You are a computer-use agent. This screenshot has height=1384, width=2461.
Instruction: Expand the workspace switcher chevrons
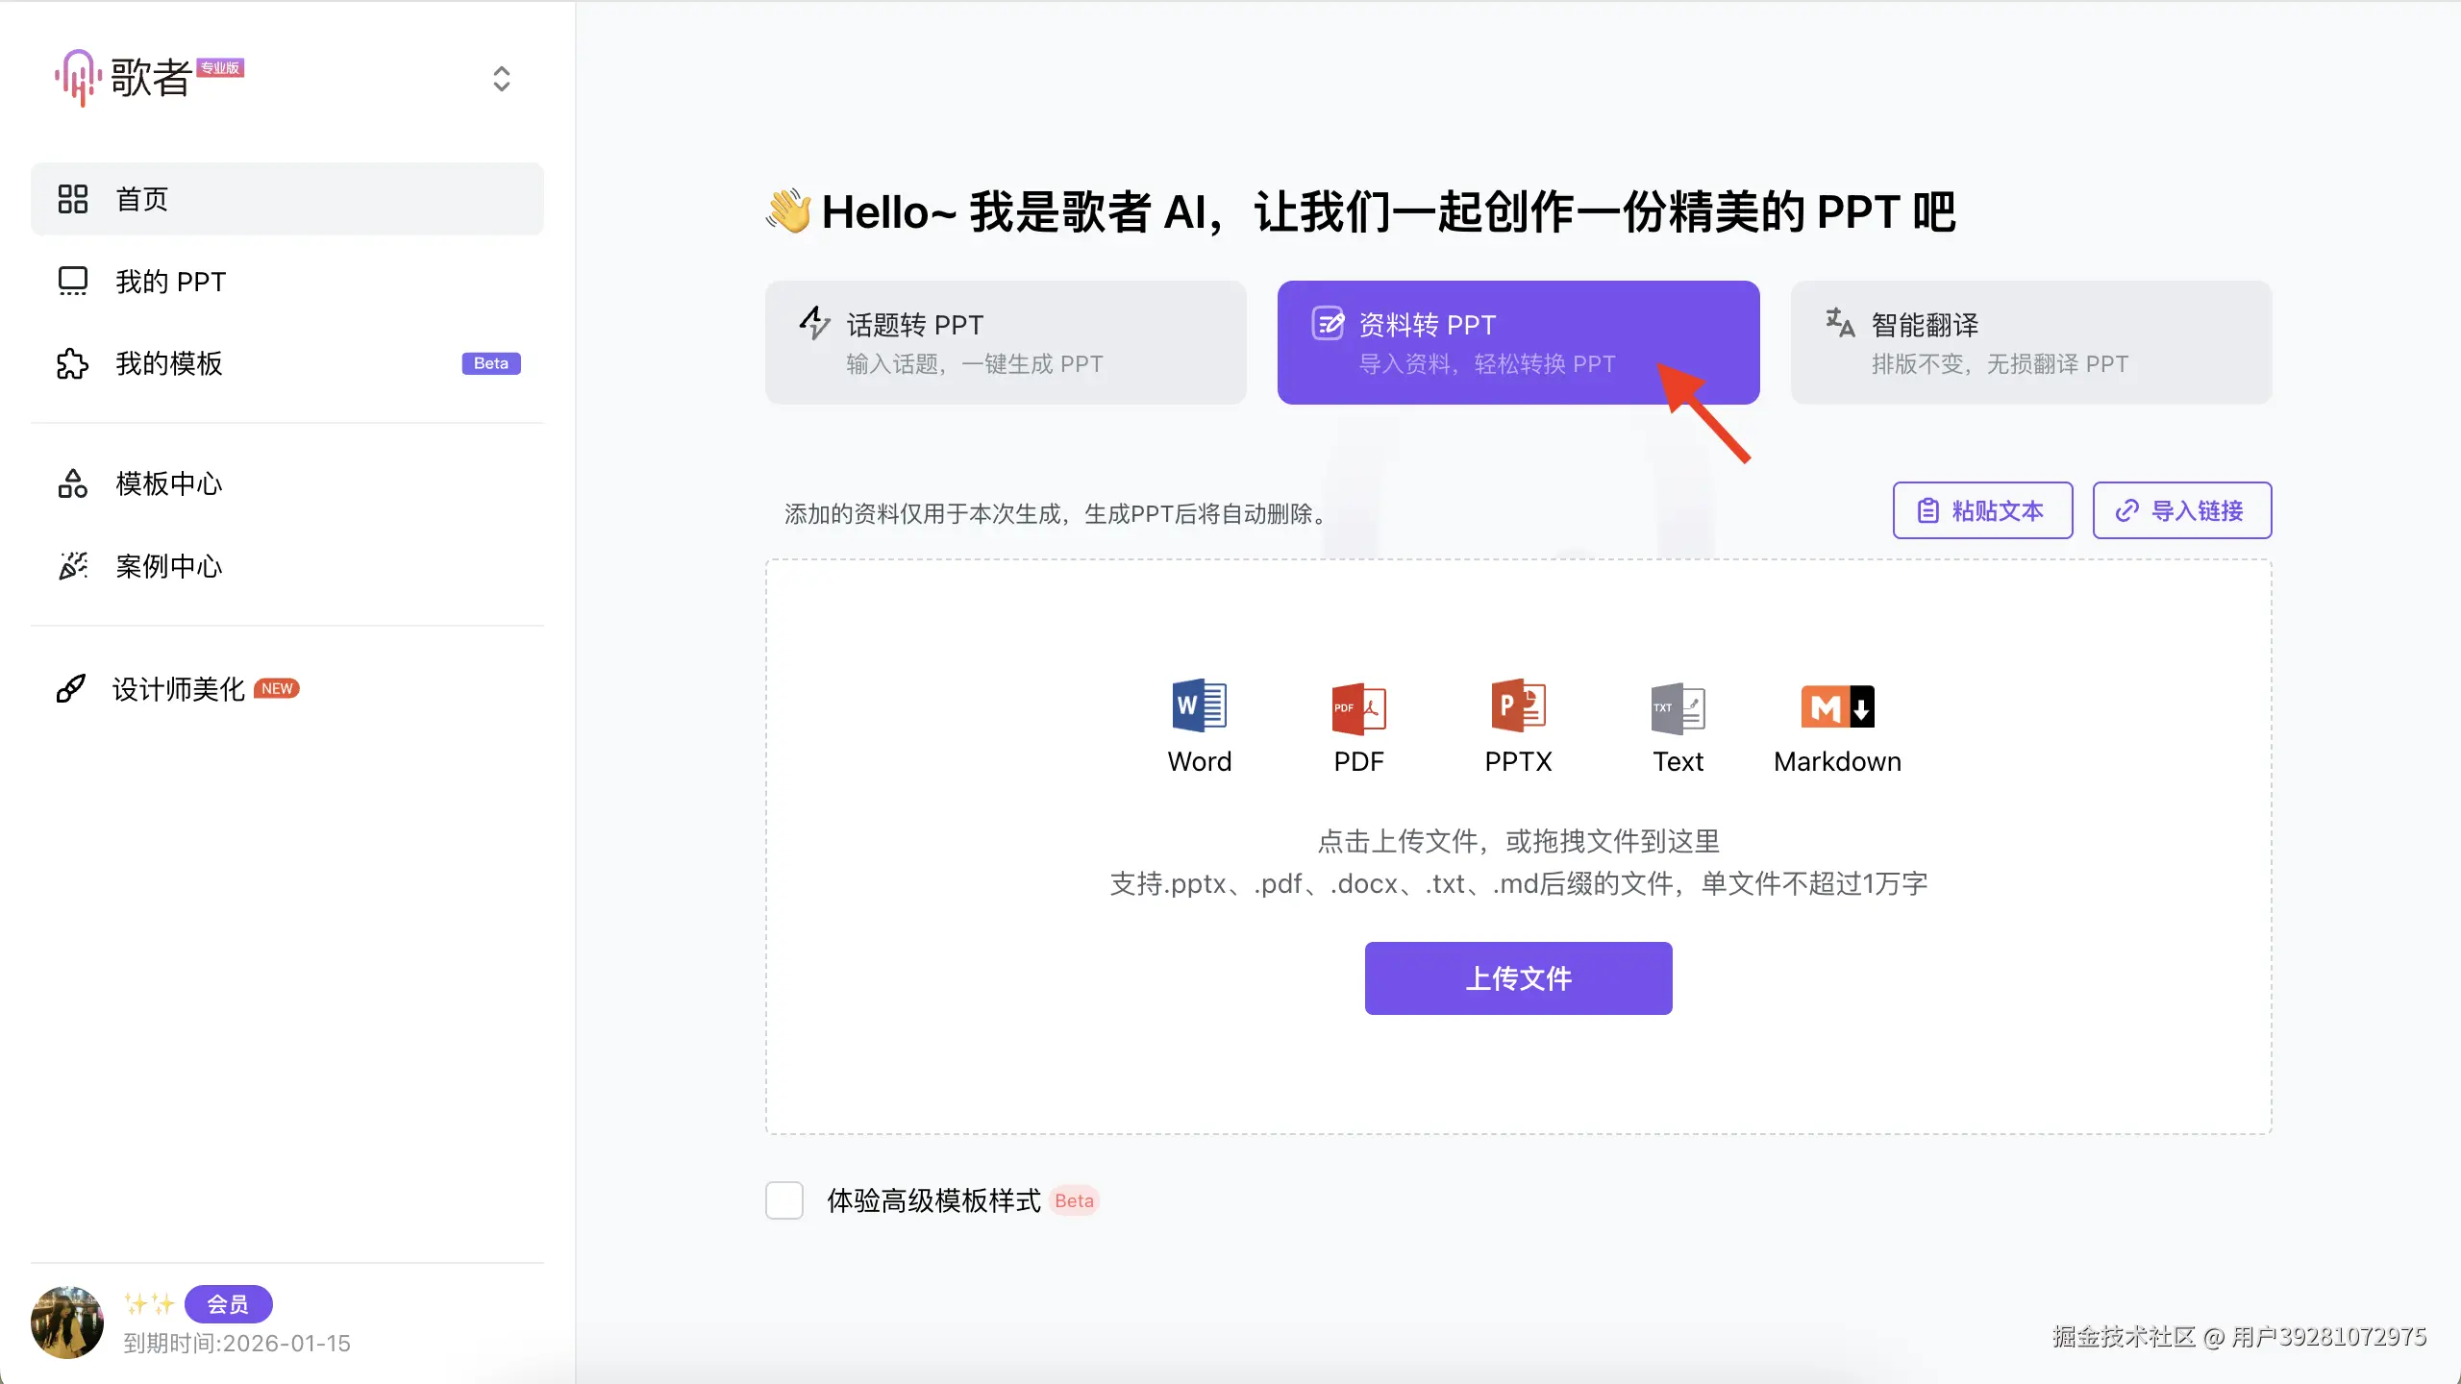(501, 79)
